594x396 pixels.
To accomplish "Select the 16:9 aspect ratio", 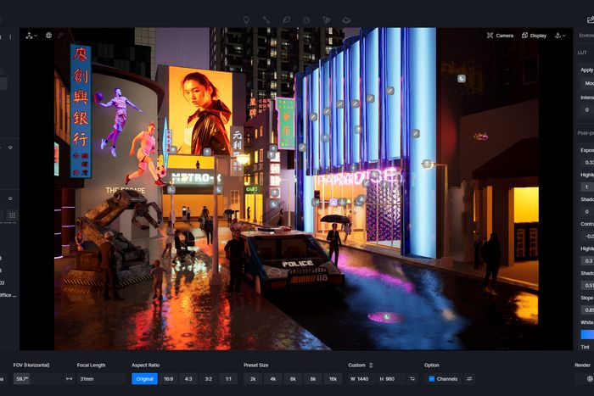I will [169, 378].
